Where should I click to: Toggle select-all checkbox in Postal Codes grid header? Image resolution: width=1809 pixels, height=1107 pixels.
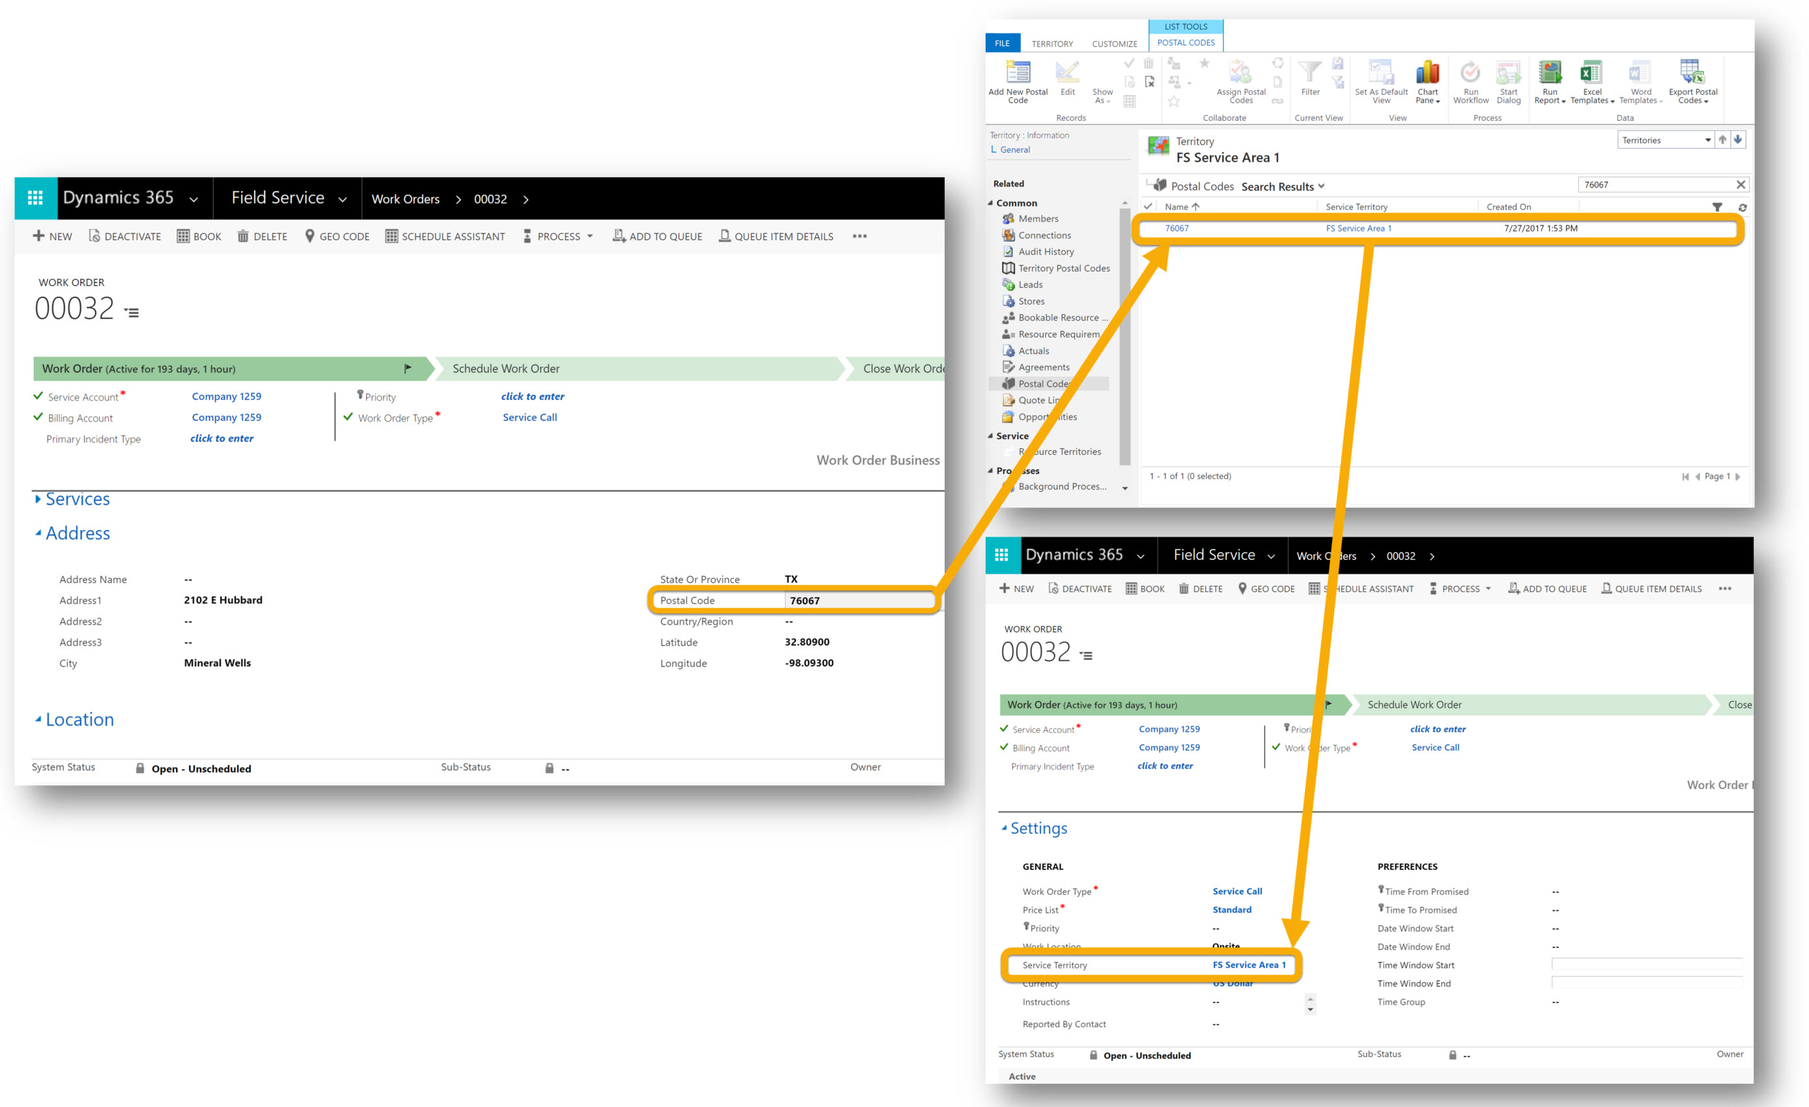[1148, 207]
